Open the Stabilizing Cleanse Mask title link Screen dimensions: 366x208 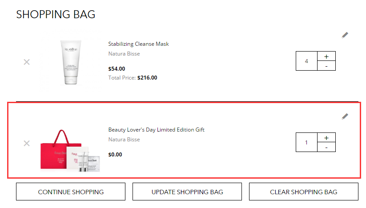click(x=138, y=44)
